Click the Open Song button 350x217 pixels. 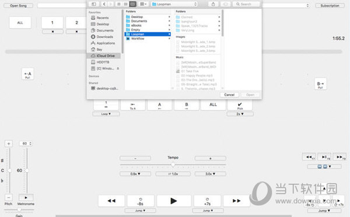coord(18,6)
